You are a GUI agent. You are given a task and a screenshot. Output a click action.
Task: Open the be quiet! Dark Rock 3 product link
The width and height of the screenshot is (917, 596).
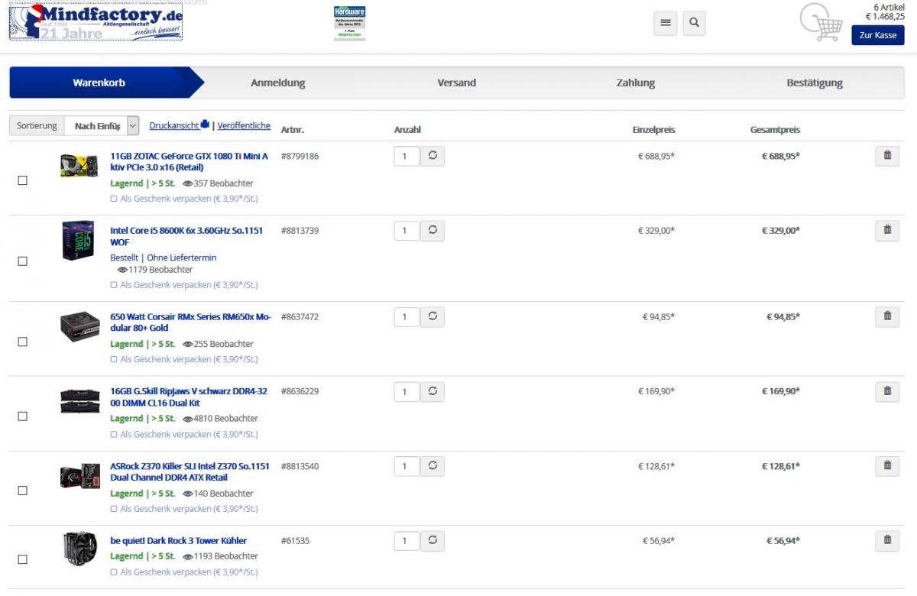coord(179,540)
